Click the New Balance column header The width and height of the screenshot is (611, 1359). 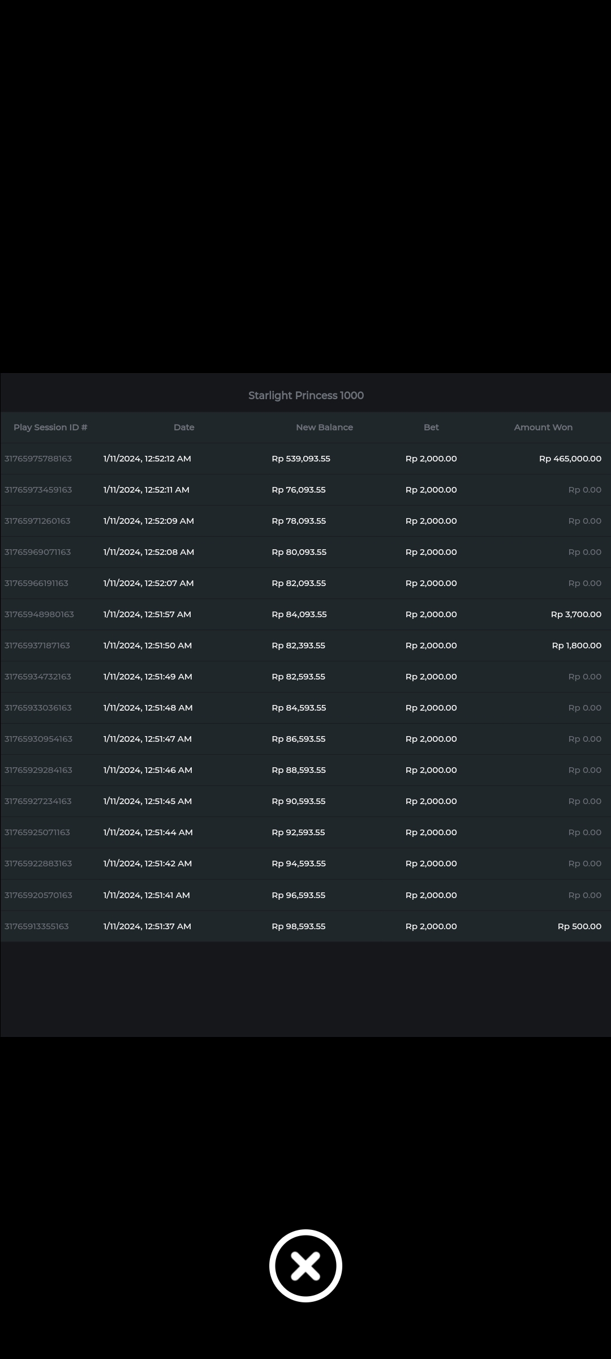point(324,428)
